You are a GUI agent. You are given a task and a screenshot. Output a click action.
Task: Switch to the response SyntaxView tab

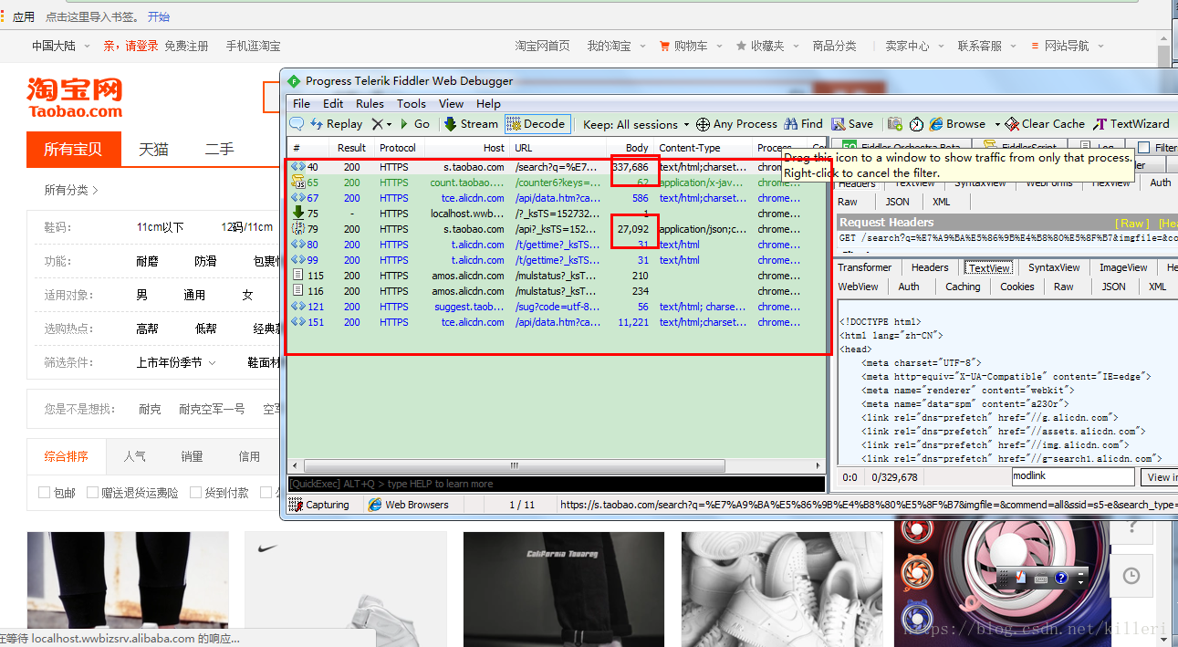pos(1053,267)
